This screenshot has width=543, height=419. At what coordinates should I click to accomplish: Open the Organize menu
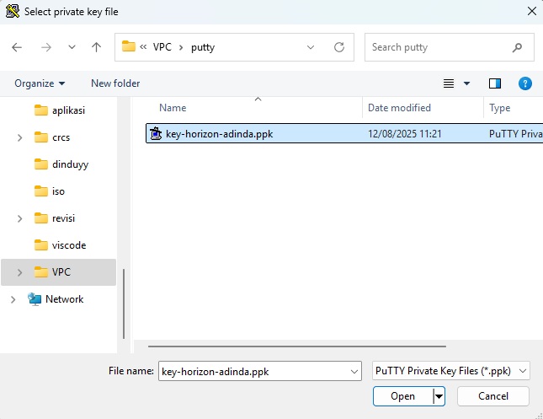40,83
